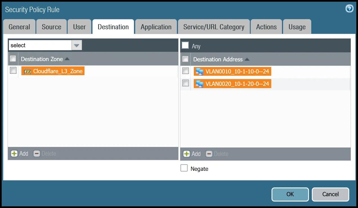Check the box beside Cloudflare_L3_Zone
The image size is (358, 208).
pos(13,71)
